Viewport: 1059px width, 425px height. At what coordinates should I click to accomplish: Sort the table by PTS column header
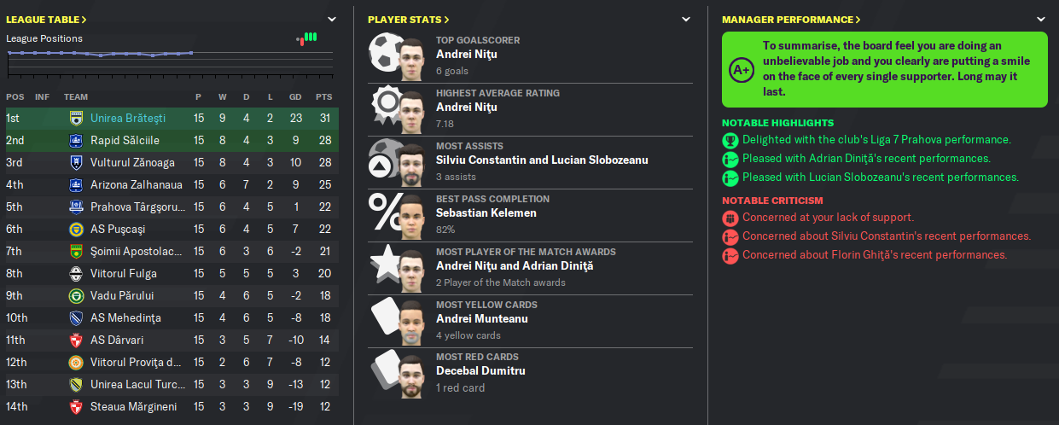tap(323, 96)
